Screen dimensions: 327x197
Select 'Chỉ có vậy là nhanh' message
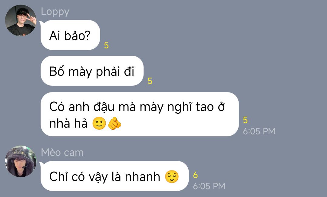(114, 176)
